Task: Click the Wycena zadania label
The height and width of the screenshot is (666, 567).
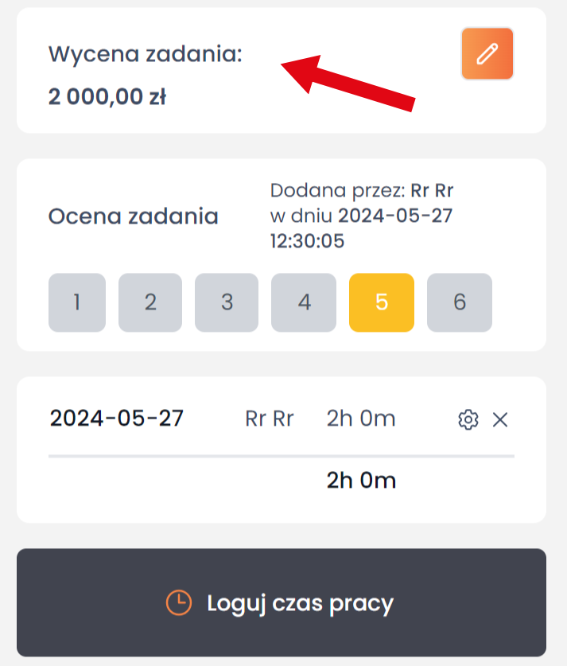Action: pos(146,55)
